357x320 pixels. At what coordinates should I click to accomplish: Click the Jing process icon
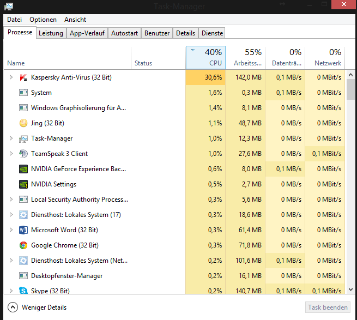23,123
